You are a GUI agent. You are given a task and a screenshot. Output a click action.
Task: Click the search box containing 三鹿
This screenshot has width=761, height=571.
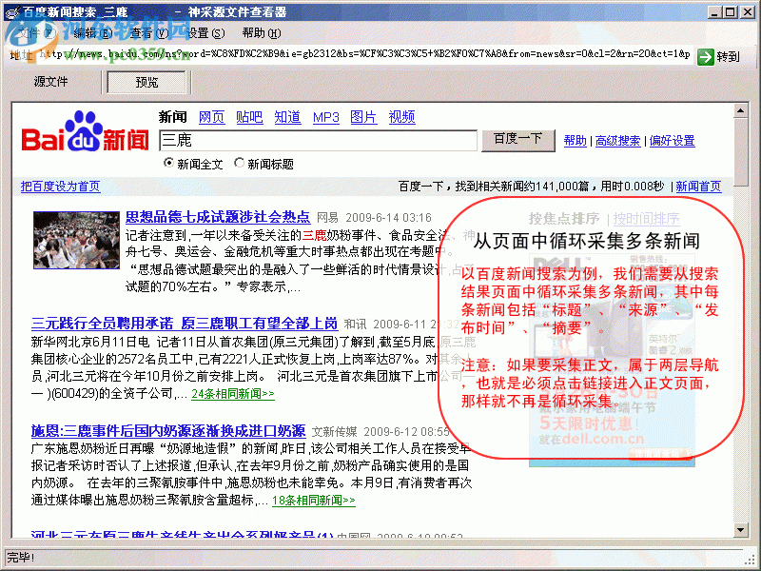point(319,140)
